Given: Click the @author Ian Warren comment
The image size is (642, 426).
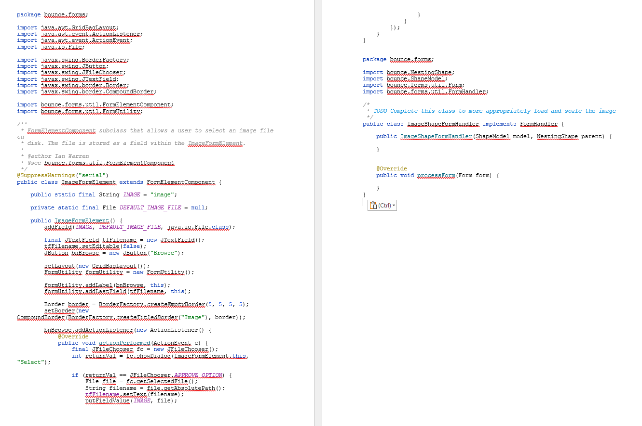Looking at the screenshot, I should click(x=54, y=156).
